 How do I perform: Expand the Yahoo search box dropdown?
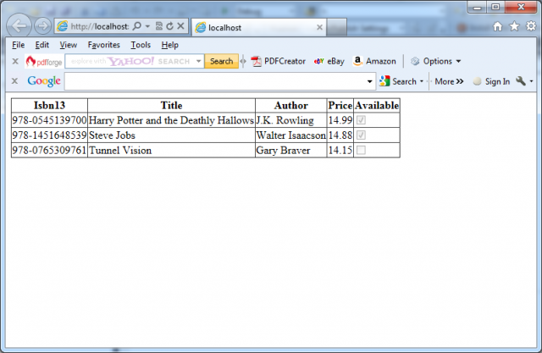[199, 61]
